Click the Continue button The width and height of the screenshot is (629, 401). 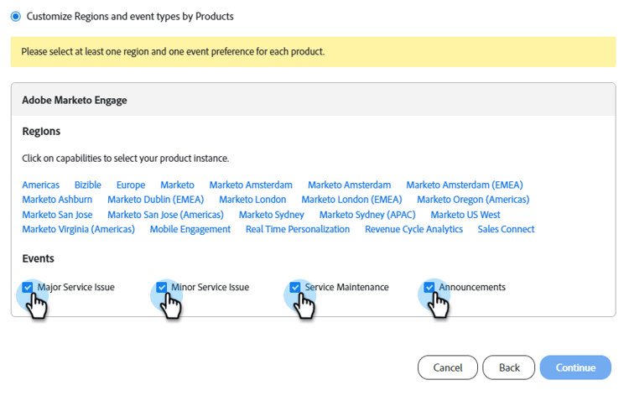(x=575, y=367)
